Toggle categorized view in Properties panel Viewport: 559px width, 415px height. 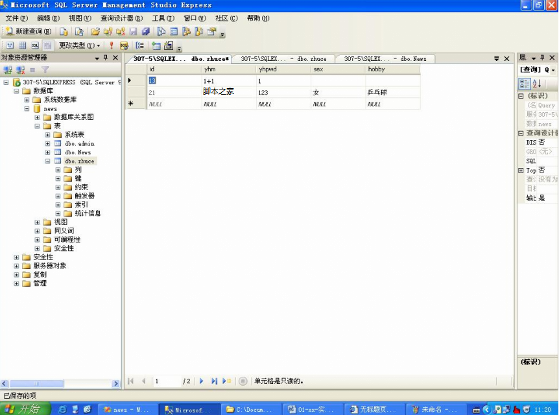point(525,84)
